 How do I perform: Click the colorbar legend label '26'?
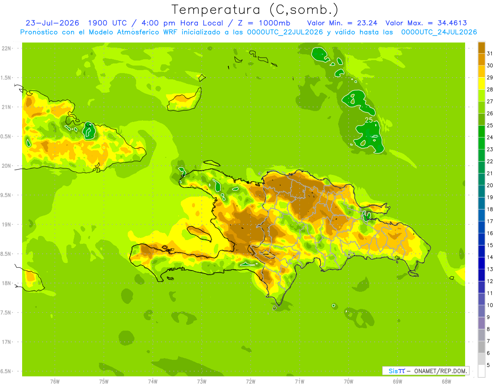(491, 114)
